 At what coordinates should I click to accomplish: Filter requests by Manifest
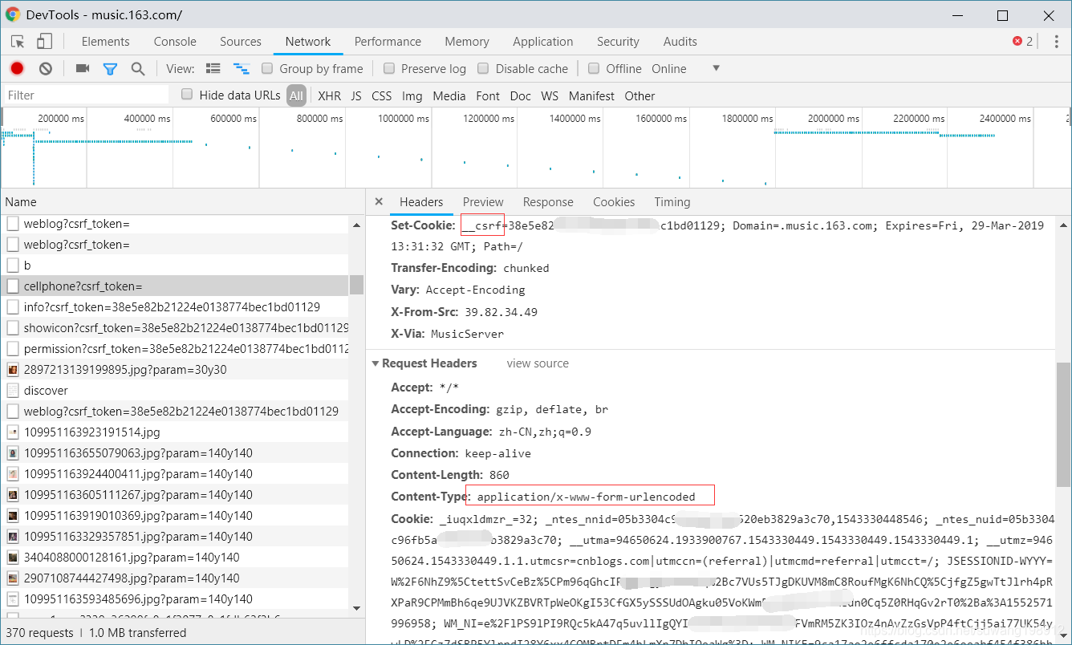click(591, 95)
